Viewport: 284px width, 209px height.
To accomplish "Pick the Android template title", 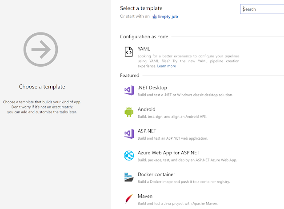I will (x=146, y=109).
